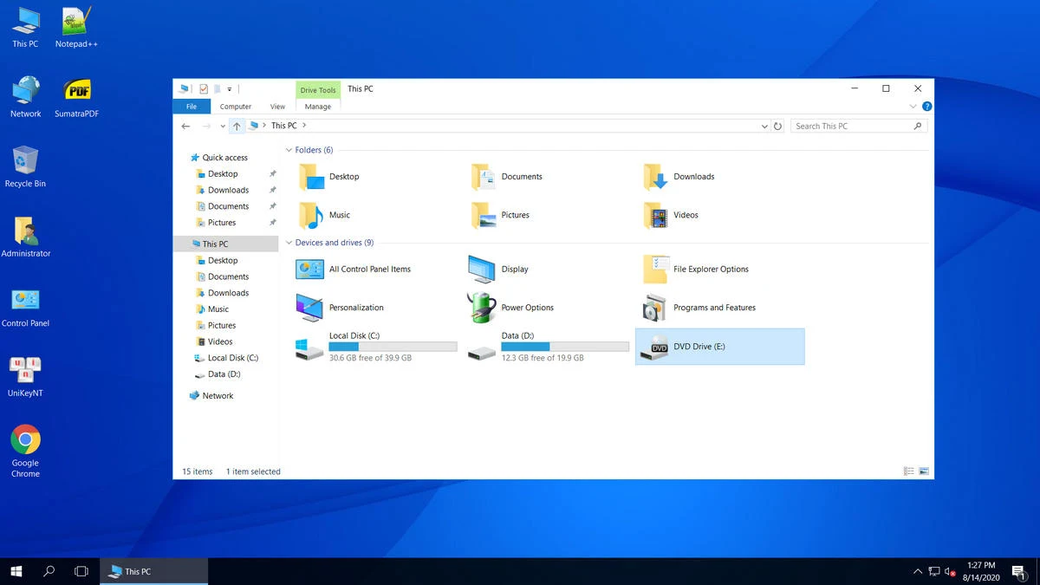The image size is (1040, 585).
Task: Select the Display item in Explorer
Action: pyautogui.click(x=498, y=269)
